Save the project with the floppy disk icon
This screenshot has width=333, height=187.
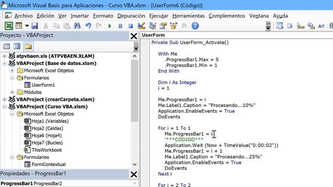(35, 26)
